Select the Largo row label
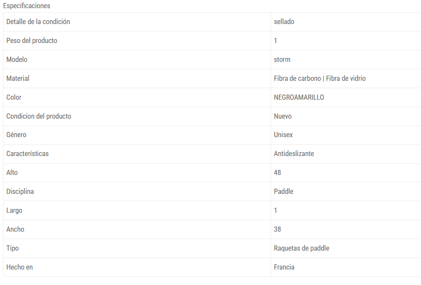 point(14,211)
